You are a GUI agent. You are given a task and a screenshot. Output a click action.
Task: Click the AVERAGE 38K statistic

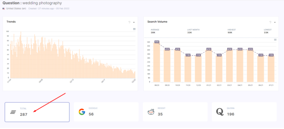click(x=155, y=31)
